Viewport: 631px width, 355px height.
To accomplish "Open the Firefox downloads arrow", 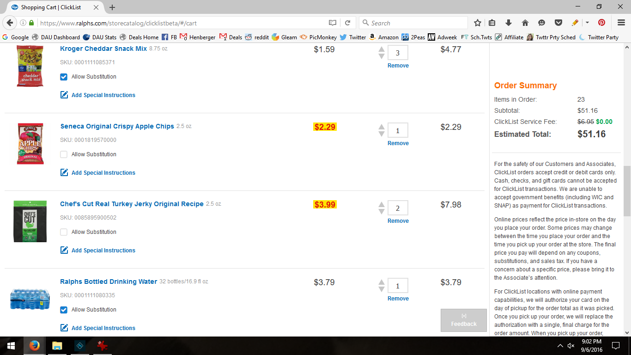I will pyautogui.click(x=509, y=23).
